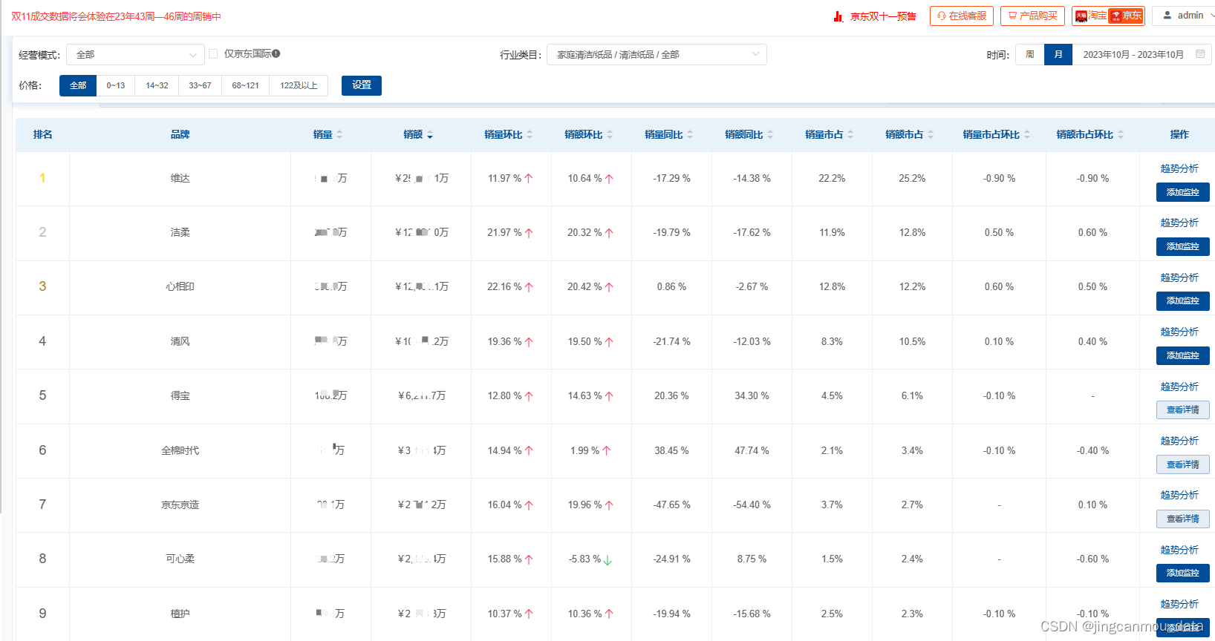Viewport: 1215px width, 641px height.
Task: Click brand name 清风
Action: tap(180, 341)
